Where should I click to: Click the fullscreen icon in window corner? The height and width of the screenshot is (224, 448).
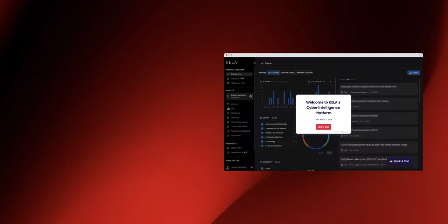pos(421,55)
